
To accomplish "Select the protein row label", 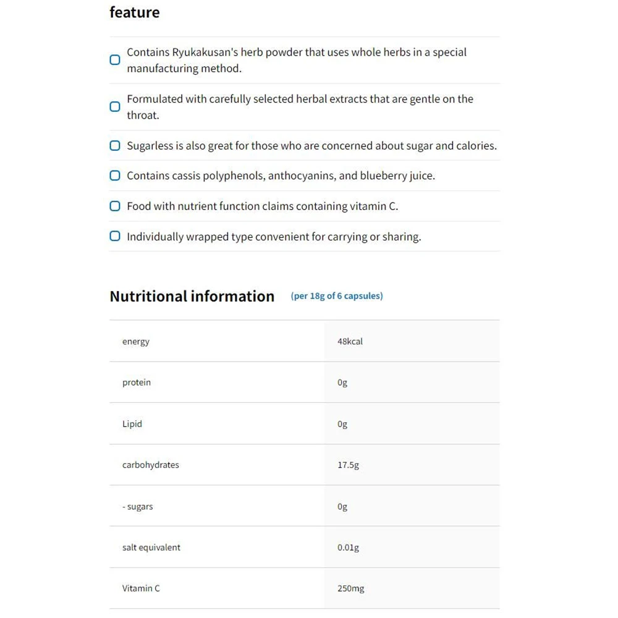I will tap(137, 383).
